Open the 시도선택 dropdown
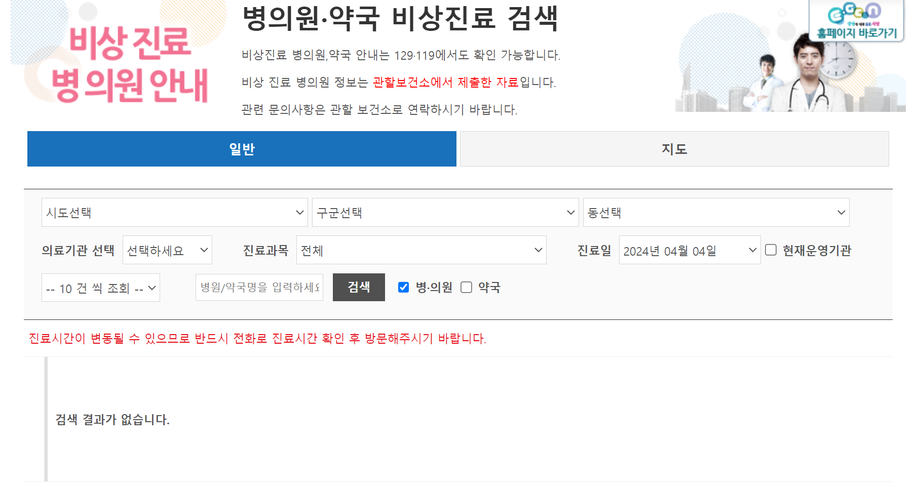 pyautogui.click(x=175, y=213)
